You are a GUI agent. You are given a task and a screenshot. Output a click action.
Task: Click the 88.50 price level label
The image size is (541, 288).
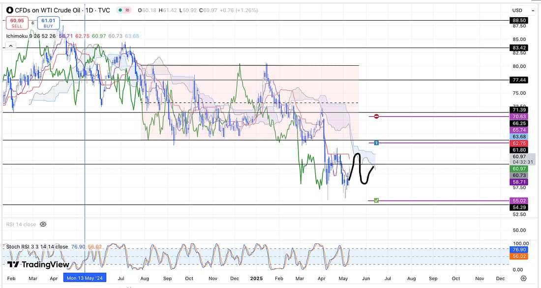coord(519,21)
